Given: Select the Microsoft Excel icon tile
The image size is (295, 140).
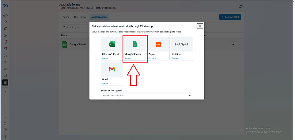Looking at the screenshot, I should click(x=112, y=44).
